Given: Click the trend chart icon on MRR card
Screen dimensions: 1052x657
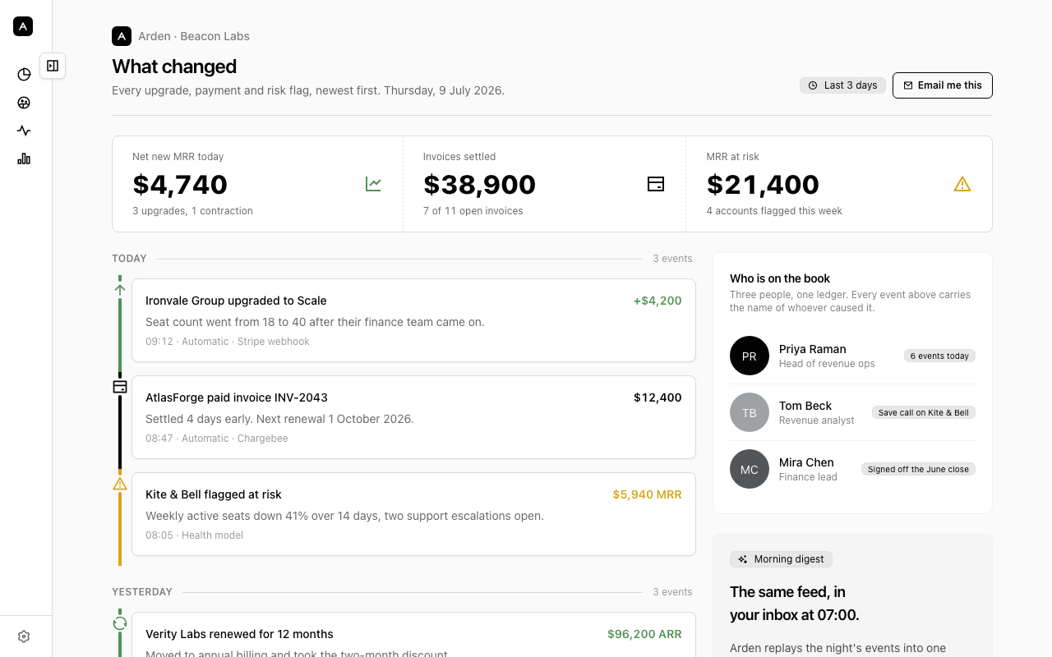Looking at the screenshot, I should pos(373,184).
